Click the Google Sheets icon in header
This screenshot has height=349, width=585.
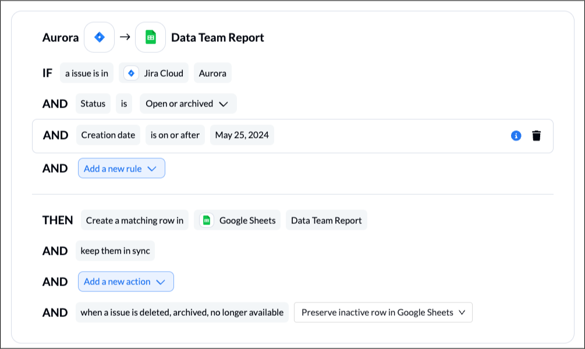point(150,37)
